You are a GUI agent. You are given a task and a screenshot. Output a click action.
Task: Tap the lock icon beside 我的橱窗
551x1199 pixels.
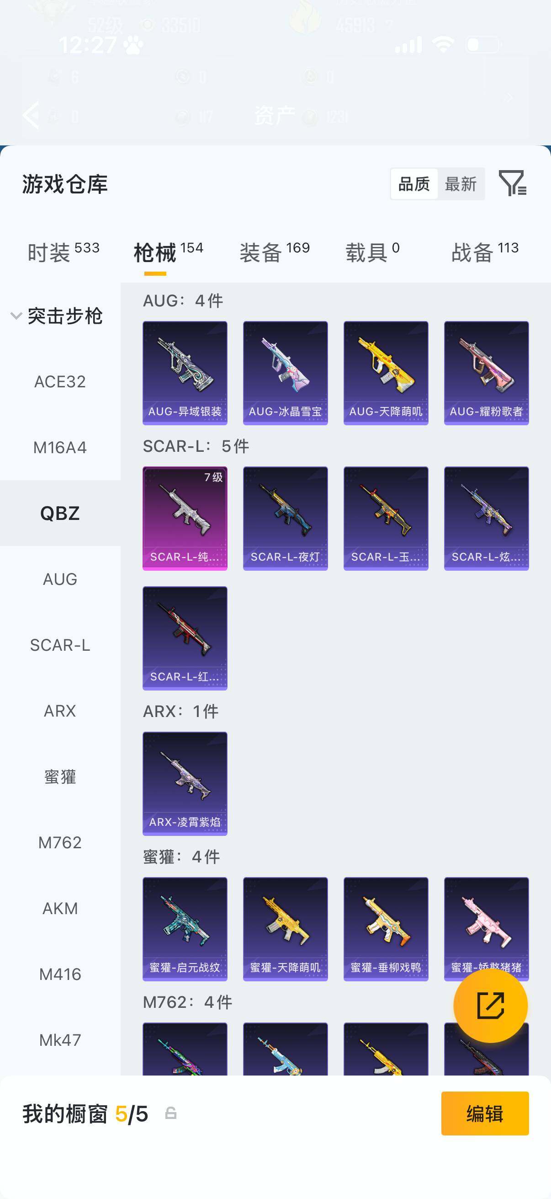pyautogui.click(x=171, y=1113)
